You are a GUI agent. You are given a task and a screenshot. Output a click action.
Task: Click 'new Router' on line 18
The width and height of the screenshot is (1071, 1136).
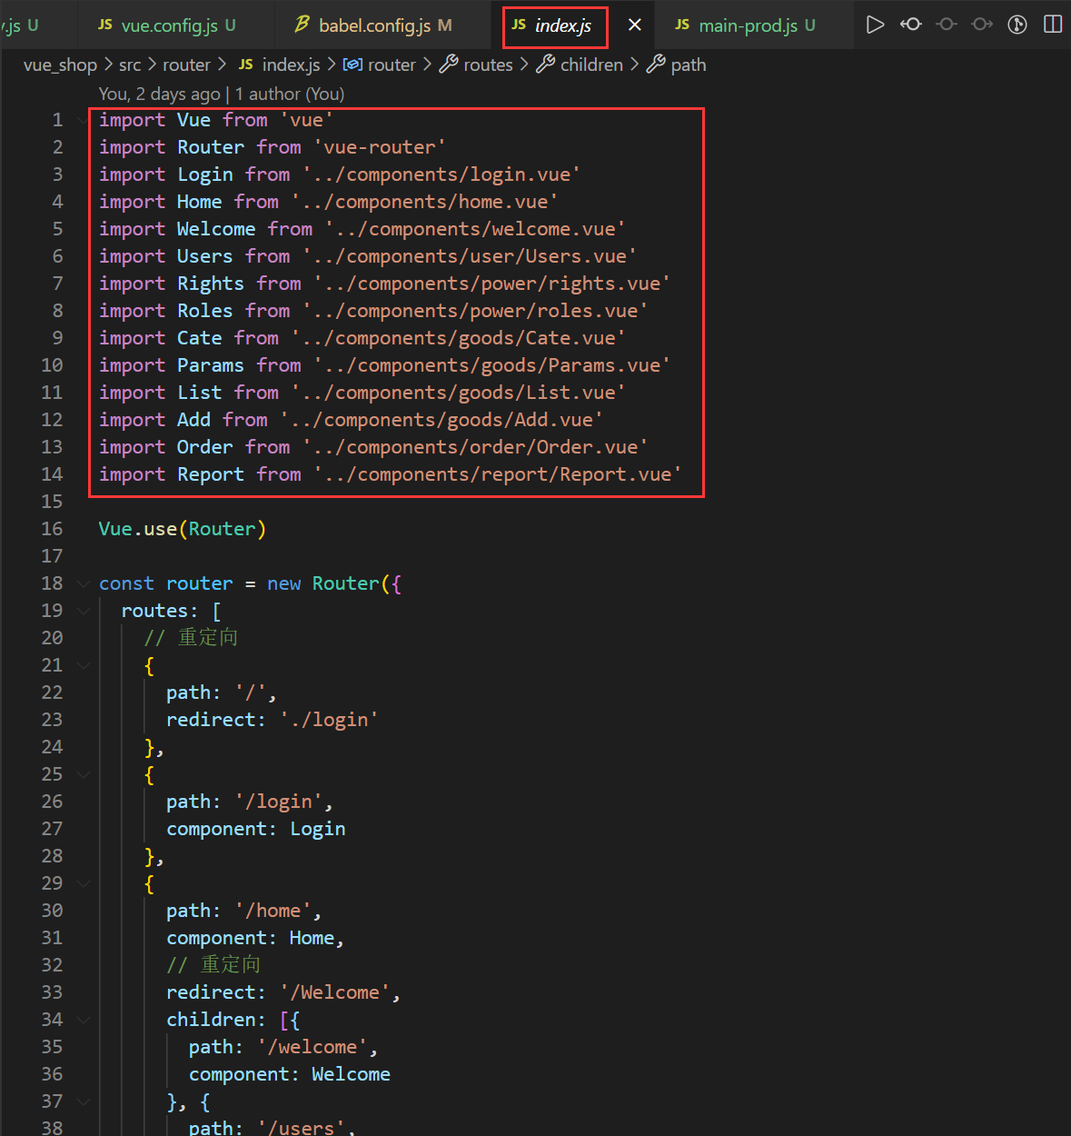(323, 583)
